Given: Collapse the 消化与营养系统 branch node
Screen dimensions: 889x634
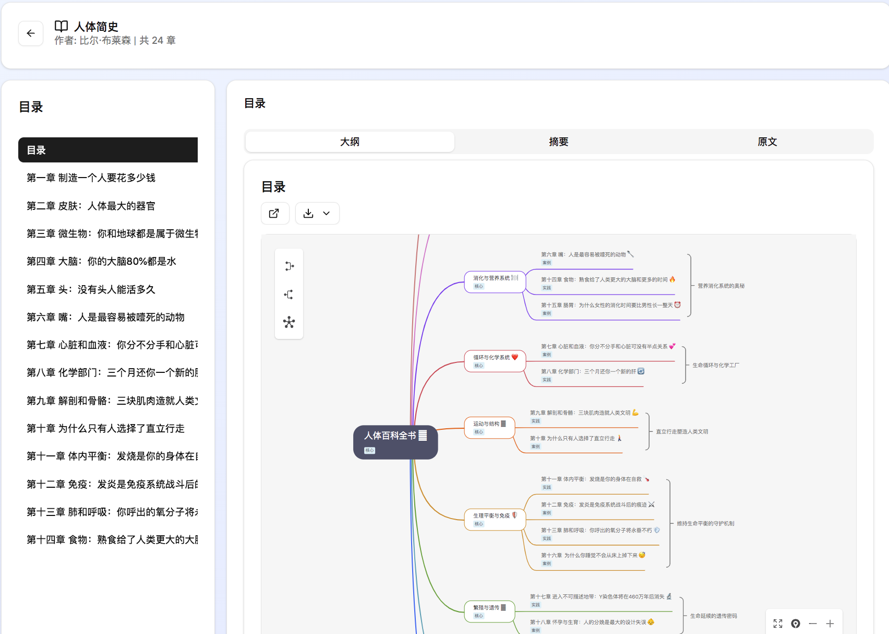Looking at the screenshot, I should 494,281.
